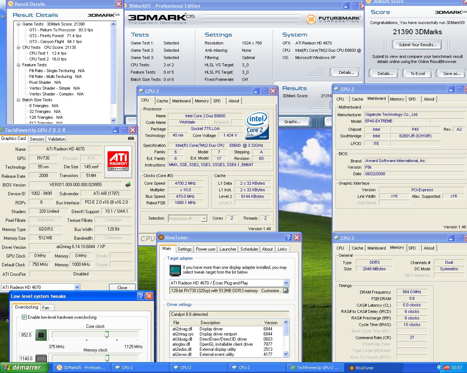
Task: Click core clock value field 852.0
Action: 26,335
